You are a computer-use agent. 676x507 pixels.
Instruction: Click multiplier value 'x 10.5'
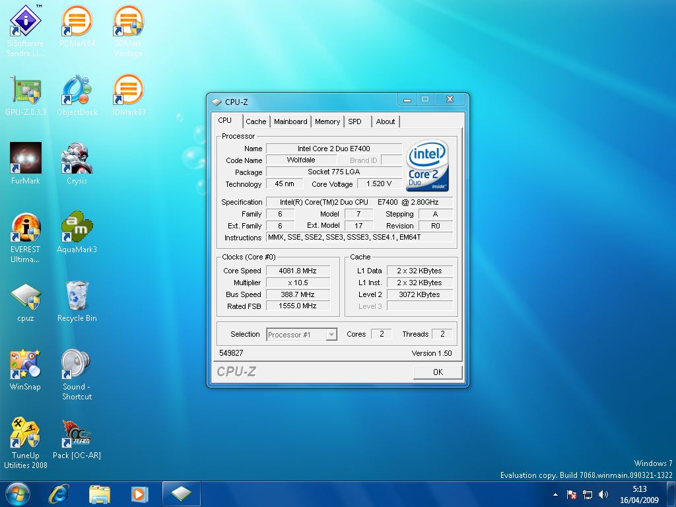(x=298, y=283)
